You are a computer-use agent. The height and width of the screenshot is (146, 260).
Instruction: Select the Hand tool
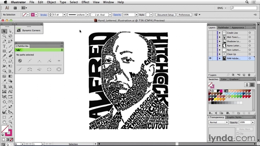tap(4, 122)
